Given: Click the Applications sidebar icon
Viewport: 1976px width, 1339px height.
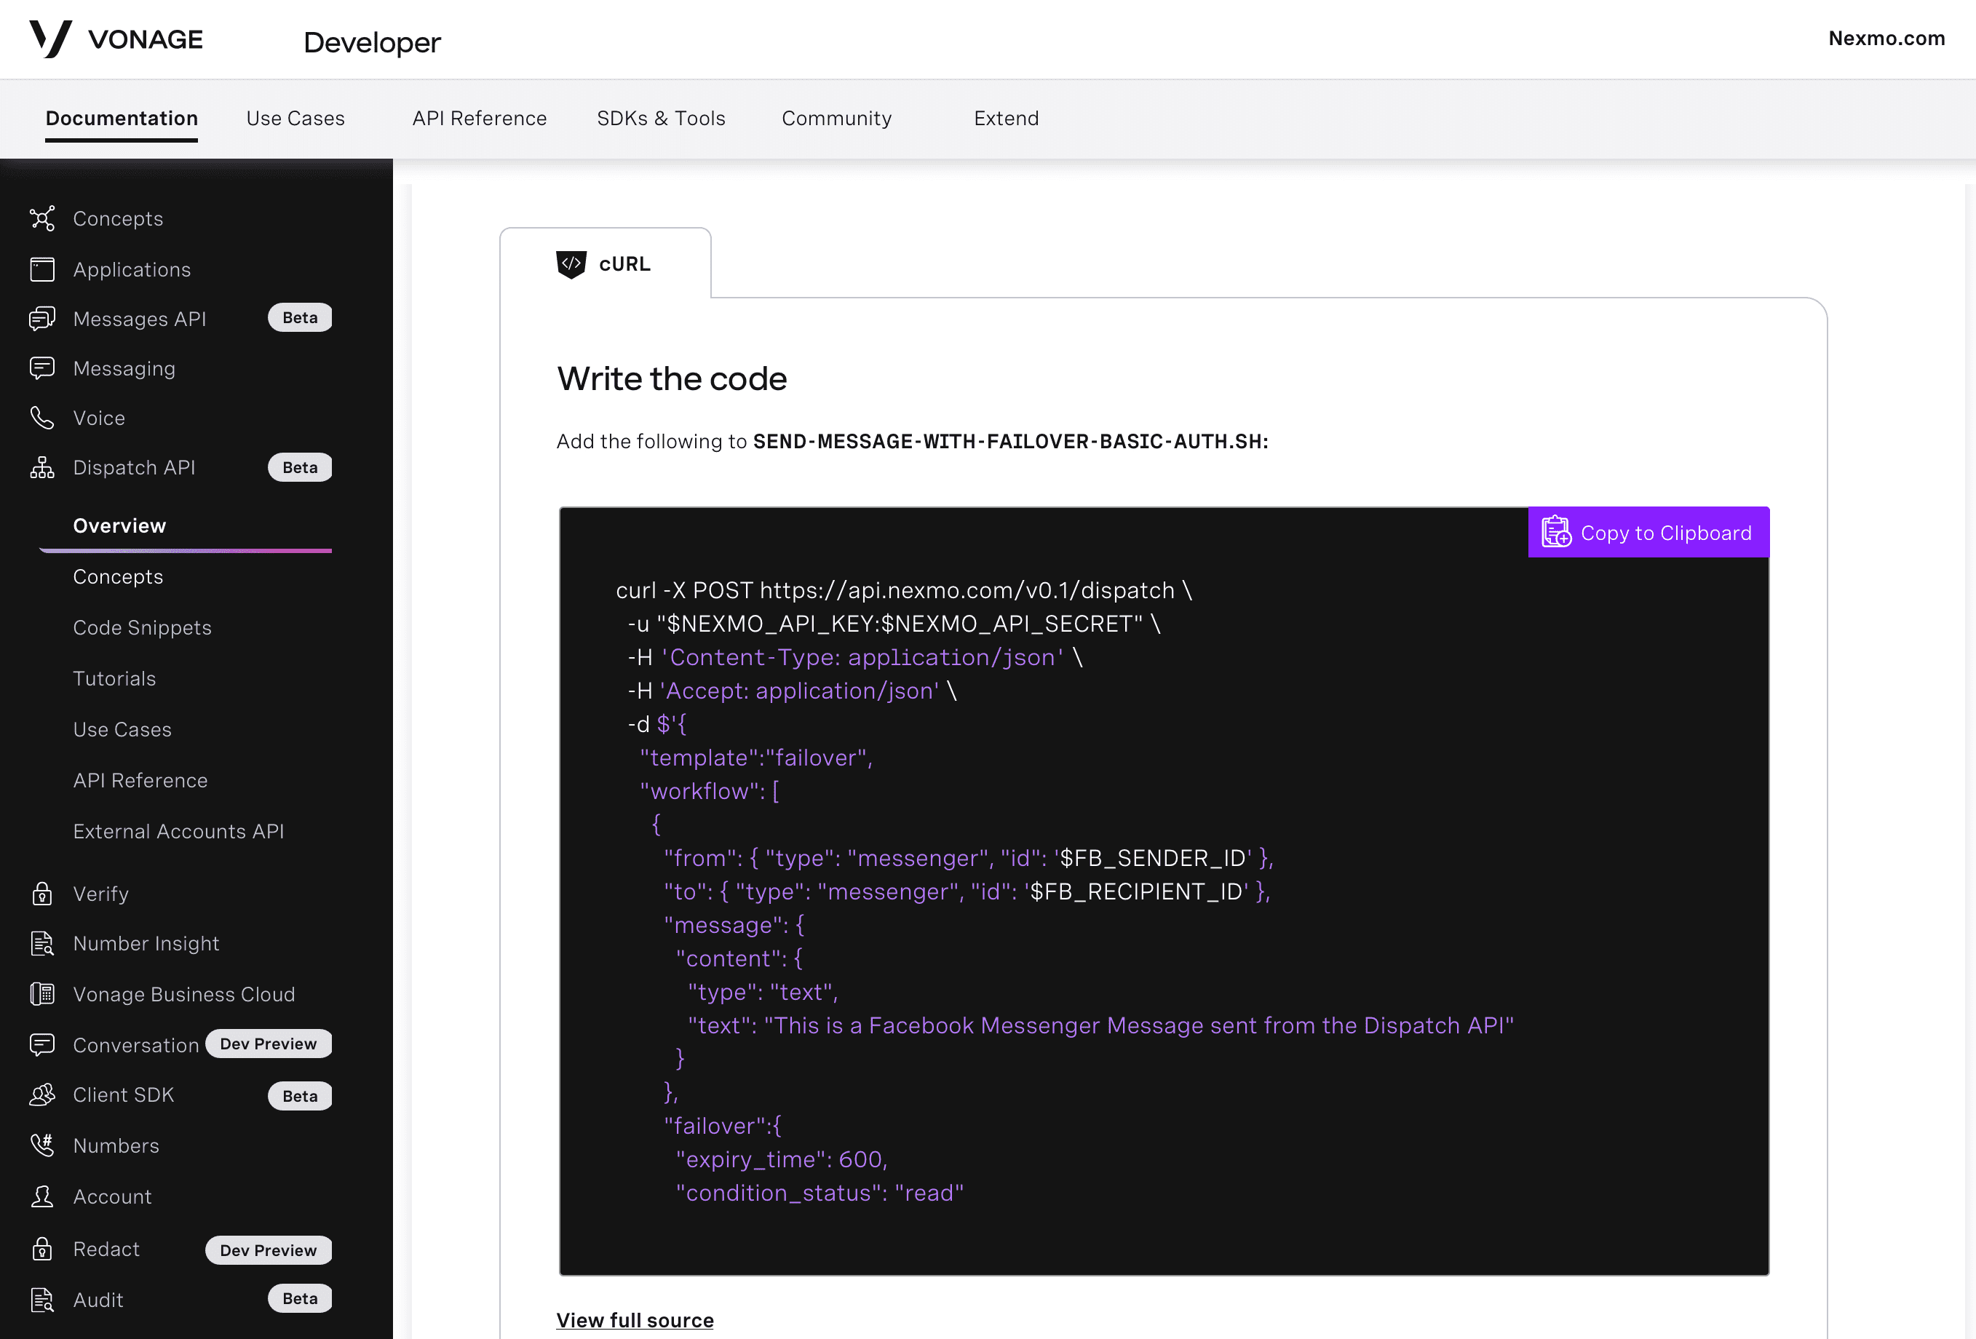Looking at the screenshot, I should 45,268.
